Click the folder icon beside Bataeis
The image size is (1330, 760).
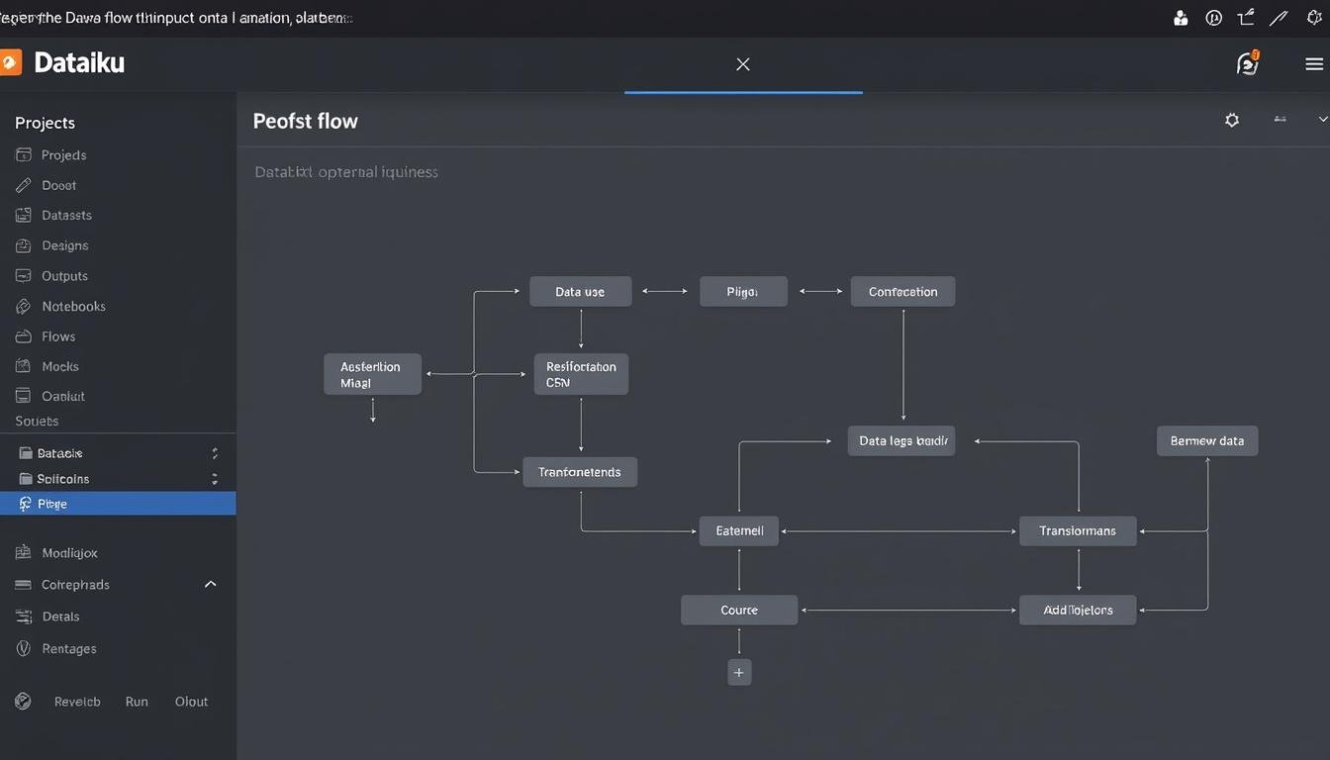tap(26, 453)
